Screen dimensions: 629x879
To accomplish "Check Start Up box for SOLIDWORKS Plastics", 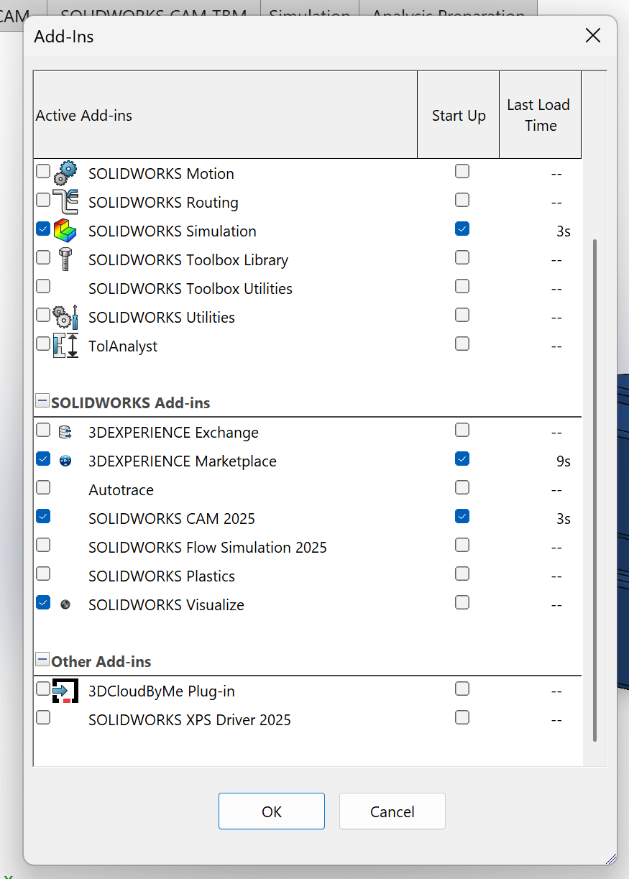I will click(x=462, y=574).
